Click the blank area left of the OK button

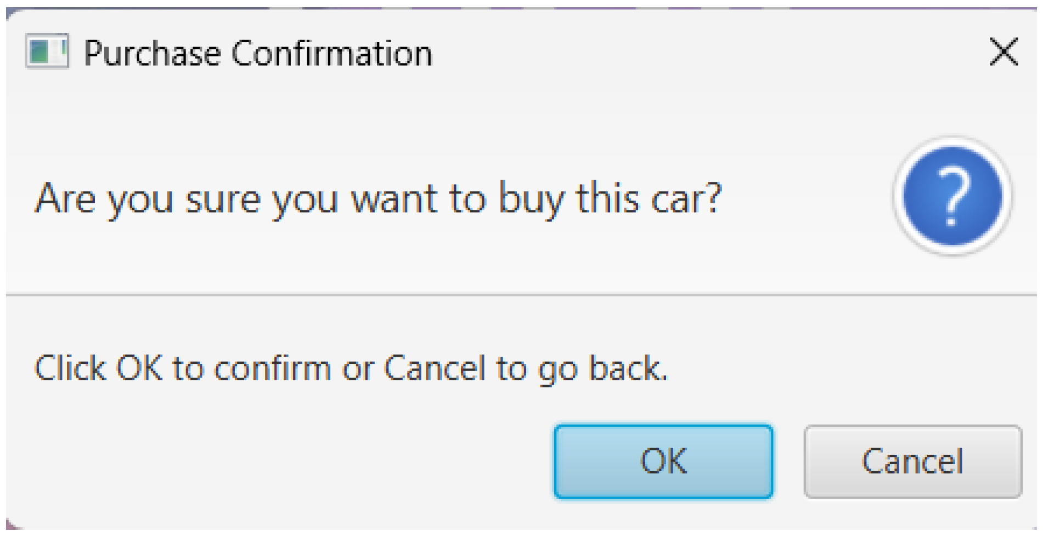274,461
